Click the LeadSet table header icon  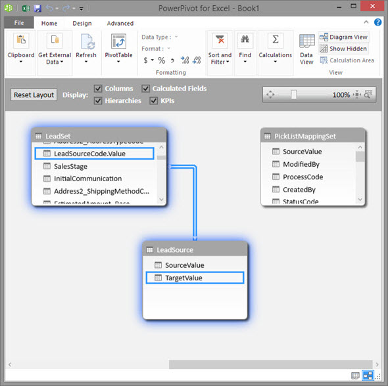(38, 137)
